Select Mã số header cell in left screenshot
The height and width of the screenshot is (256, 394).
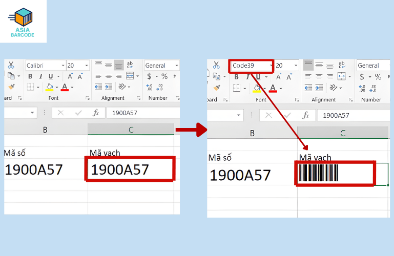pos(46,153)
